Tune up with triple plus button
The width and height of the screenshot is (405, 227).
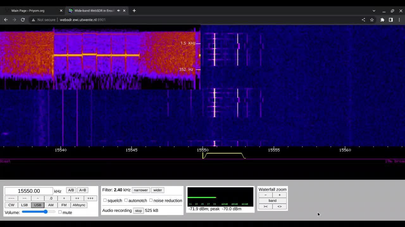90,198
